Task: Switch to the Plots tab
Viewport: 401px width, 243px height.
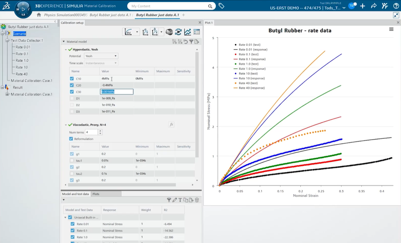Action: click(x=96, y=194)
